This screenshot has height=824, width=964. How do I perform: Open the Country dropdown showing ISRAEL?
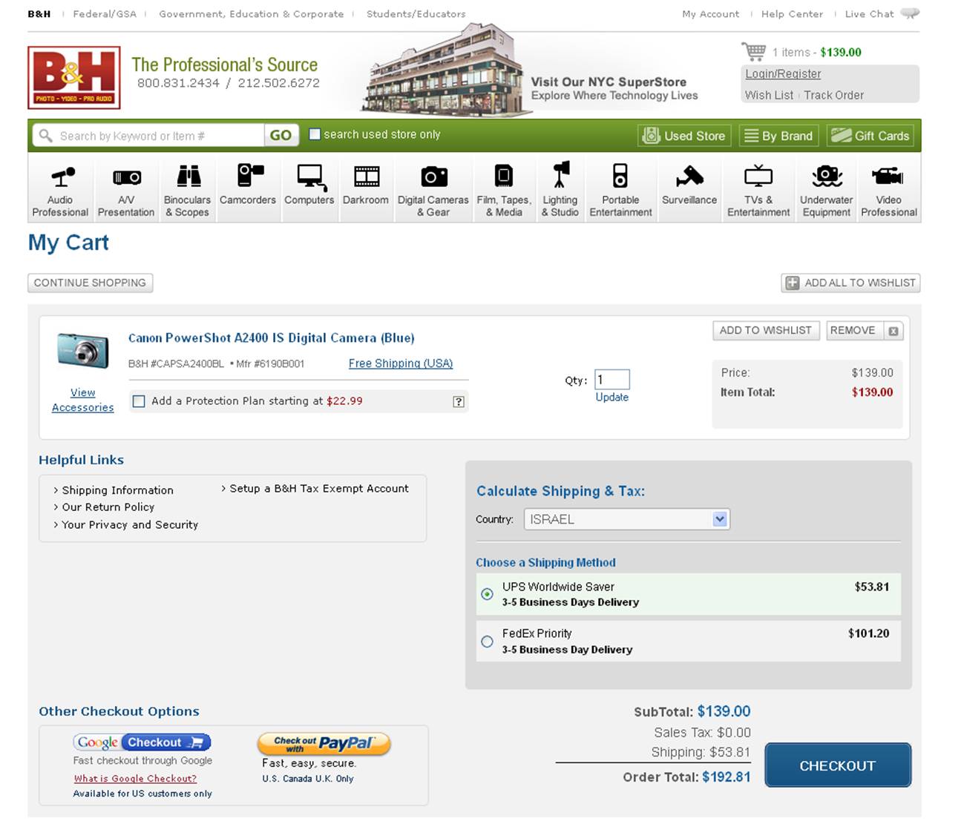coord(627,519)
